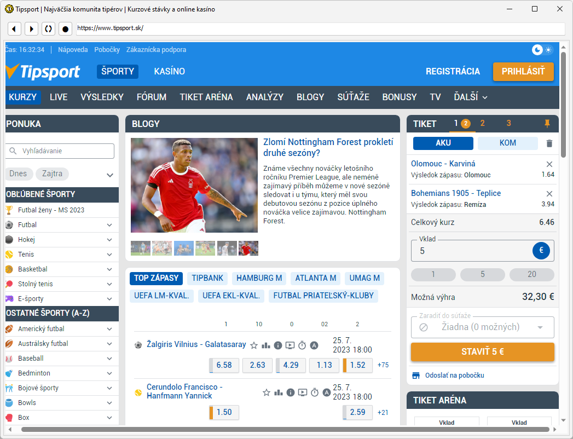
Task: Click the A icon for Žalgiris - Galatasaray
Action: 314,345
